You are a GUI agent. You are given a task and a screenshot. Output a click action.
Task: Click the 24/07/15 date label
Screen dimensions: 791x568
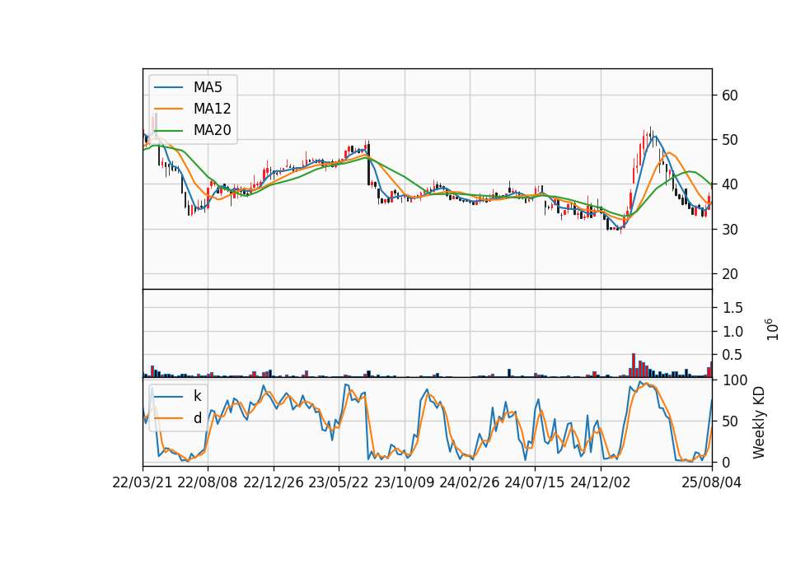(x=534, y=482)
